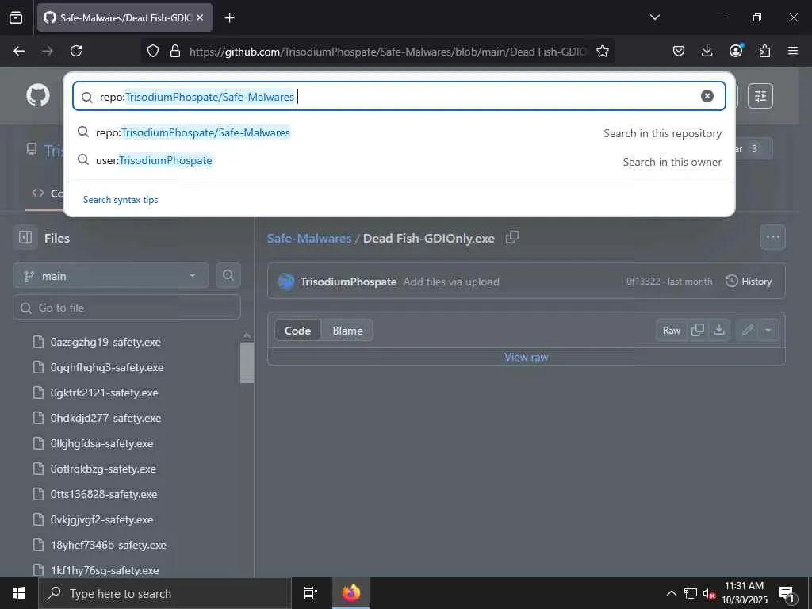Open the network tray icon
Screen dimensions: 812x609
tap(691, 593)
